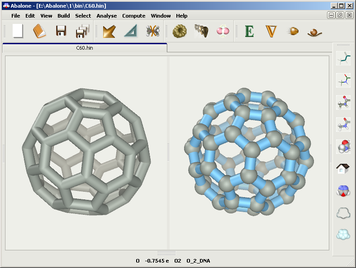Restore the inner C60.hin document window
The image size is (356, 268).
pyautogui.click(x=340, y=15)
